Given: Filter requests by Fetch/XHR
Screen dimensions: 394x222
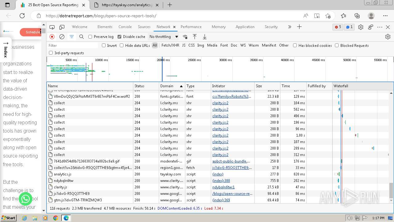Looking at the screenshot, I should point(170,45).
